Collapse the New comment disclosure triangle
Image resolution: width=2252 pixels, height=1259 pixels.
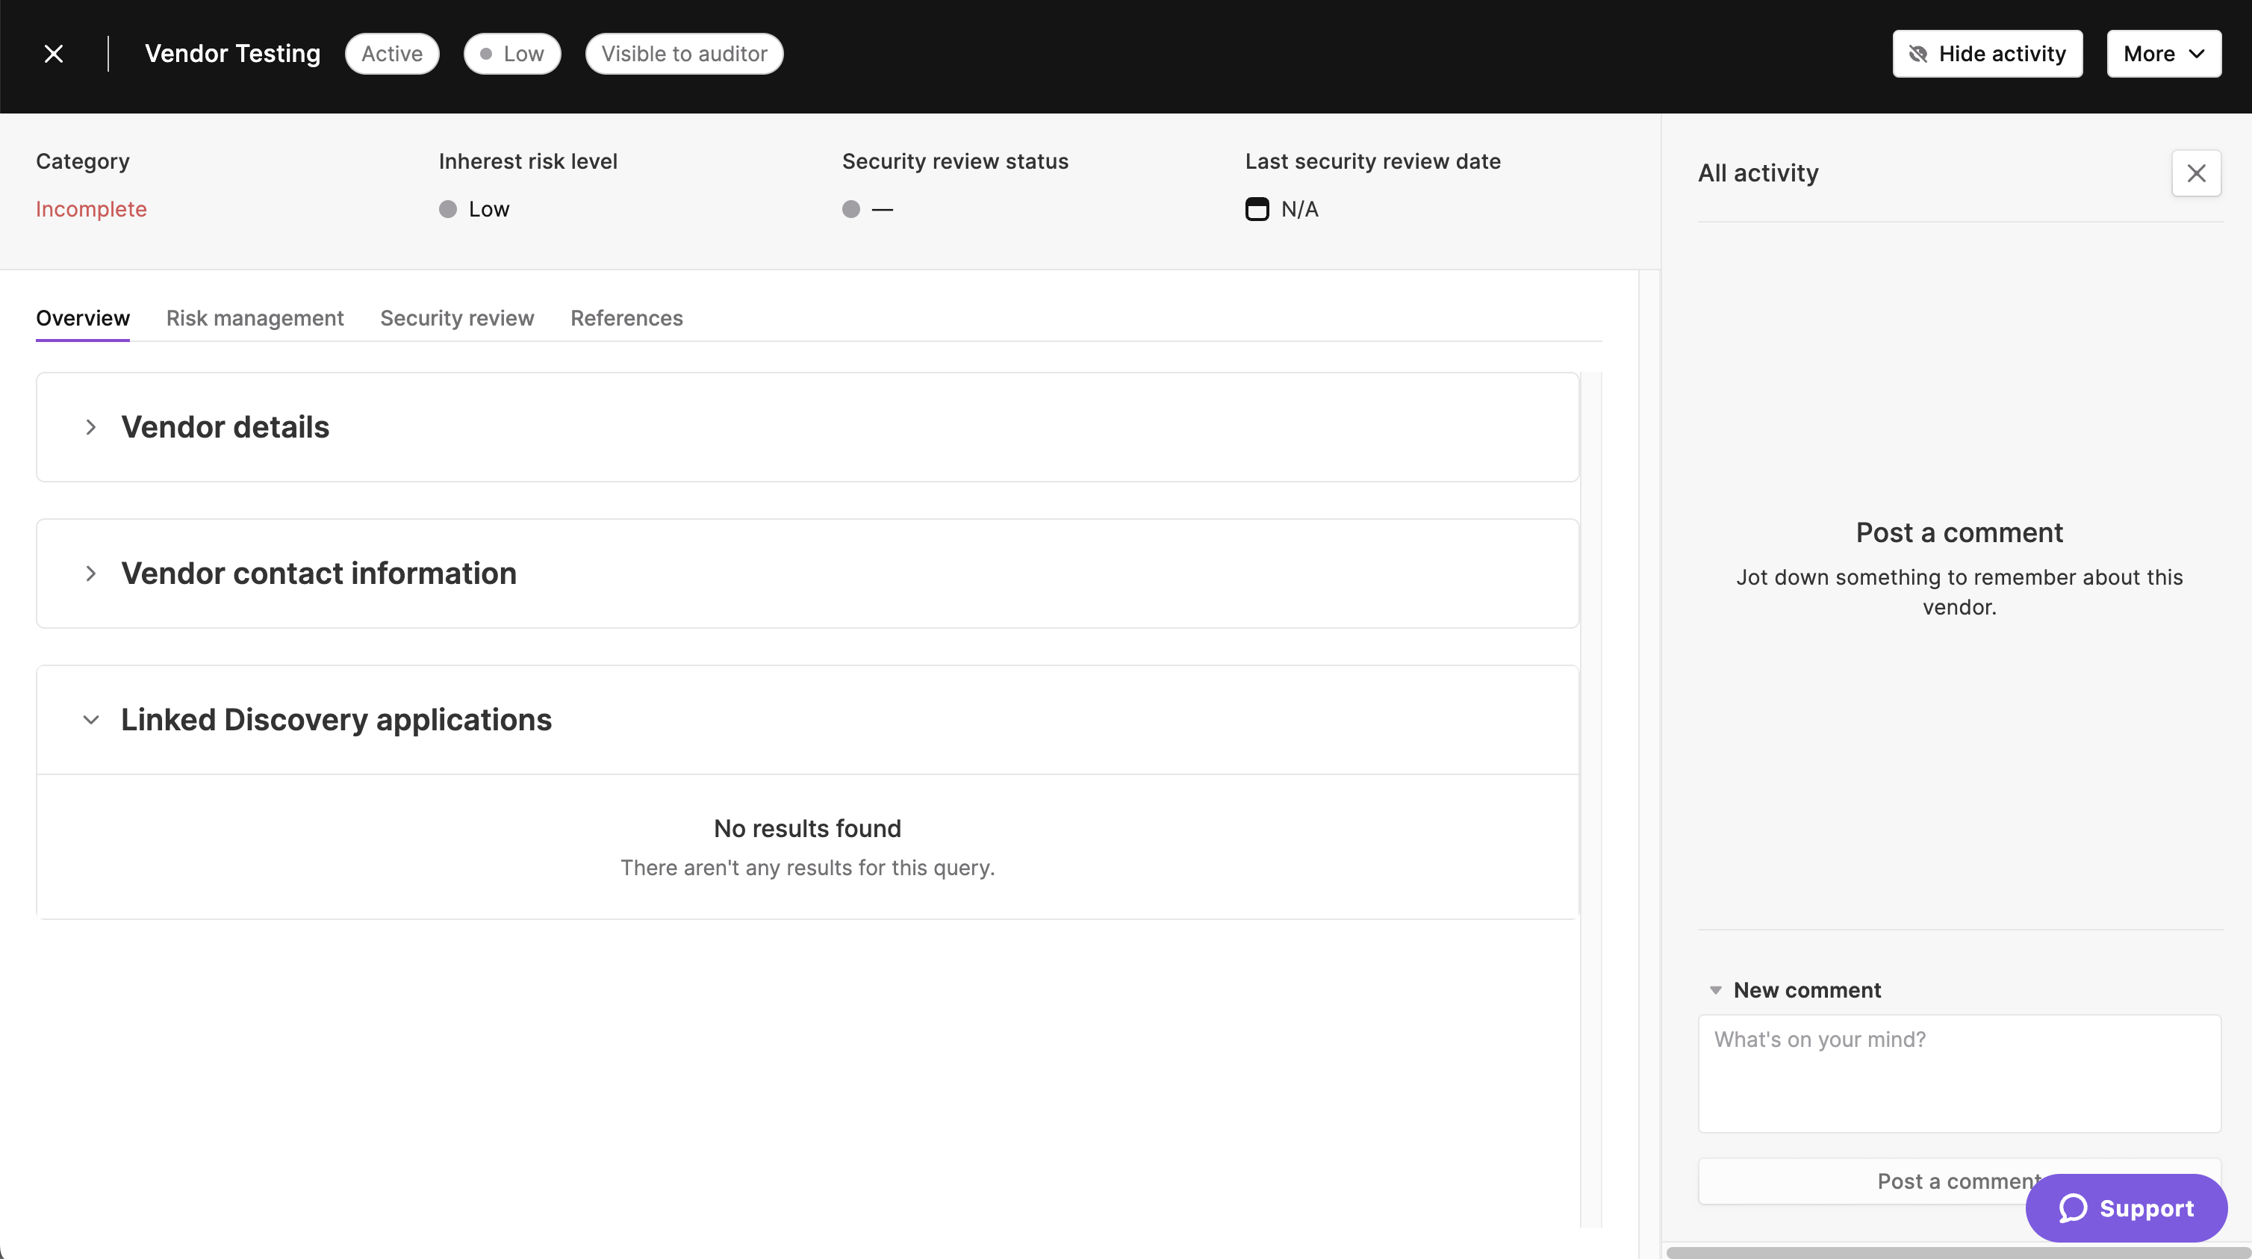coord(1715,989)
